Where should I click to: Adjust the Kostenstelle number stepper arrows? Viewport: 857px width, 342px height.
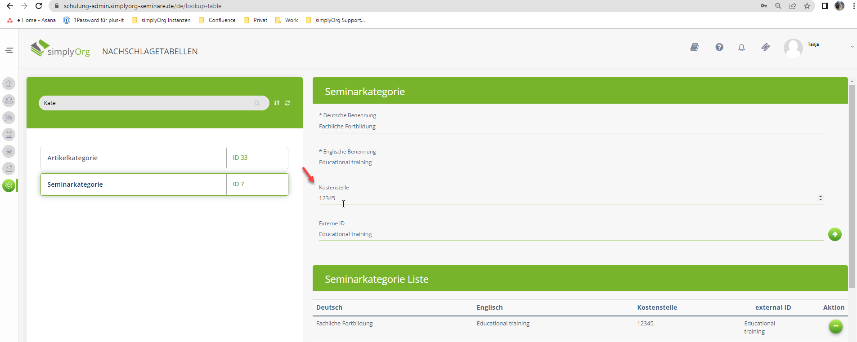point(820,198)
